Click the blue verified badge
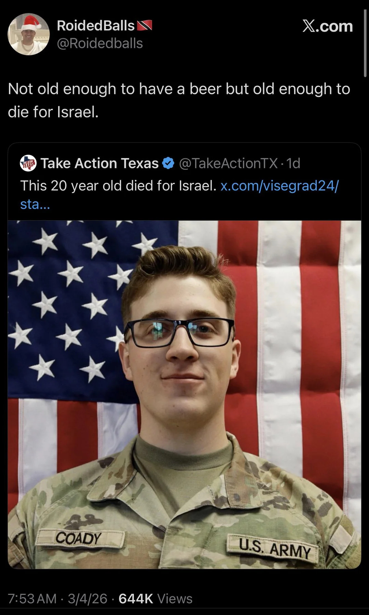The image size is (369, 615). click(168, 163)
